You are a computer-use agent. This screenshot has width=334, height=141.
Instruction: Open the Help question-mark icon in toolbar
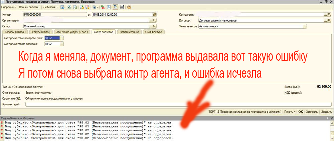pyautogui.click(x=129, y=7)
